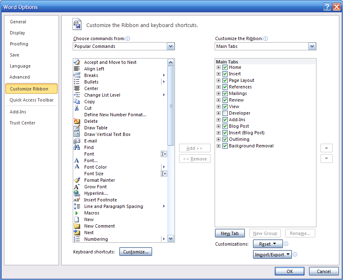Toggle the Page Layout checkbox
The height and width of the screenshot is (280, 343).
coord(225,80)
